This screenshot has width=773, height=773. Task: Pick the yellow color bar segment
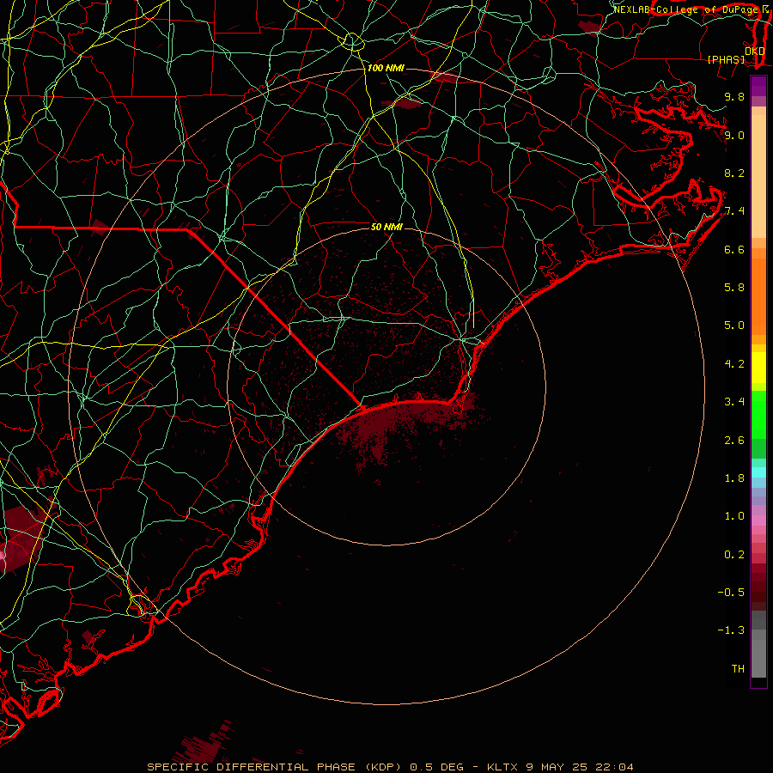pos(758,368)
